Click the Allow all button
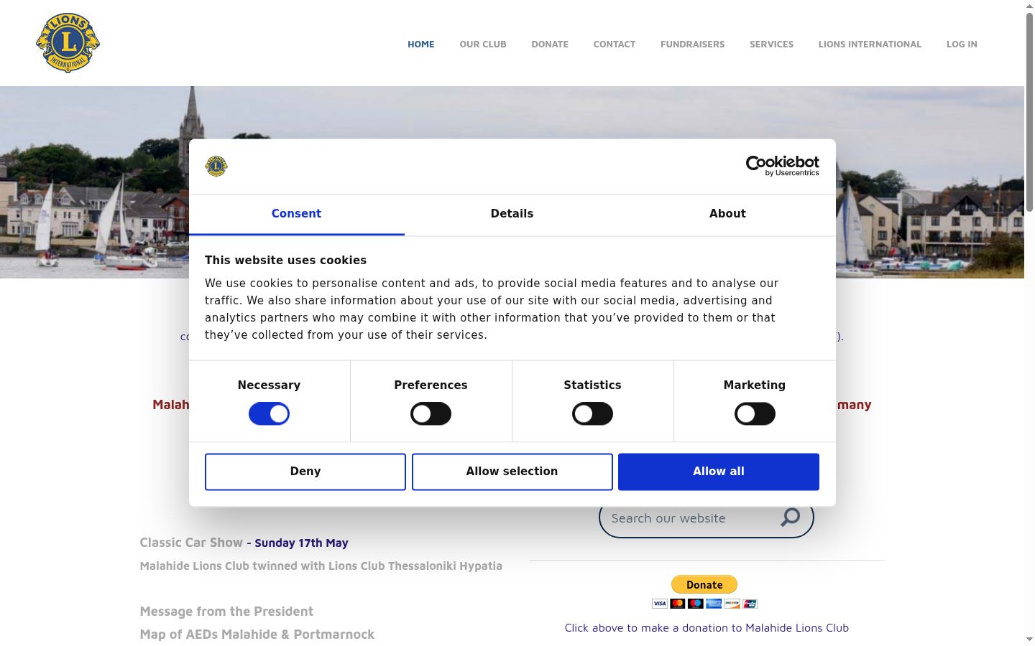Image resolution: width=1035 pixels, height=646 pixels. pyautogui.click(x=719, y=472)
